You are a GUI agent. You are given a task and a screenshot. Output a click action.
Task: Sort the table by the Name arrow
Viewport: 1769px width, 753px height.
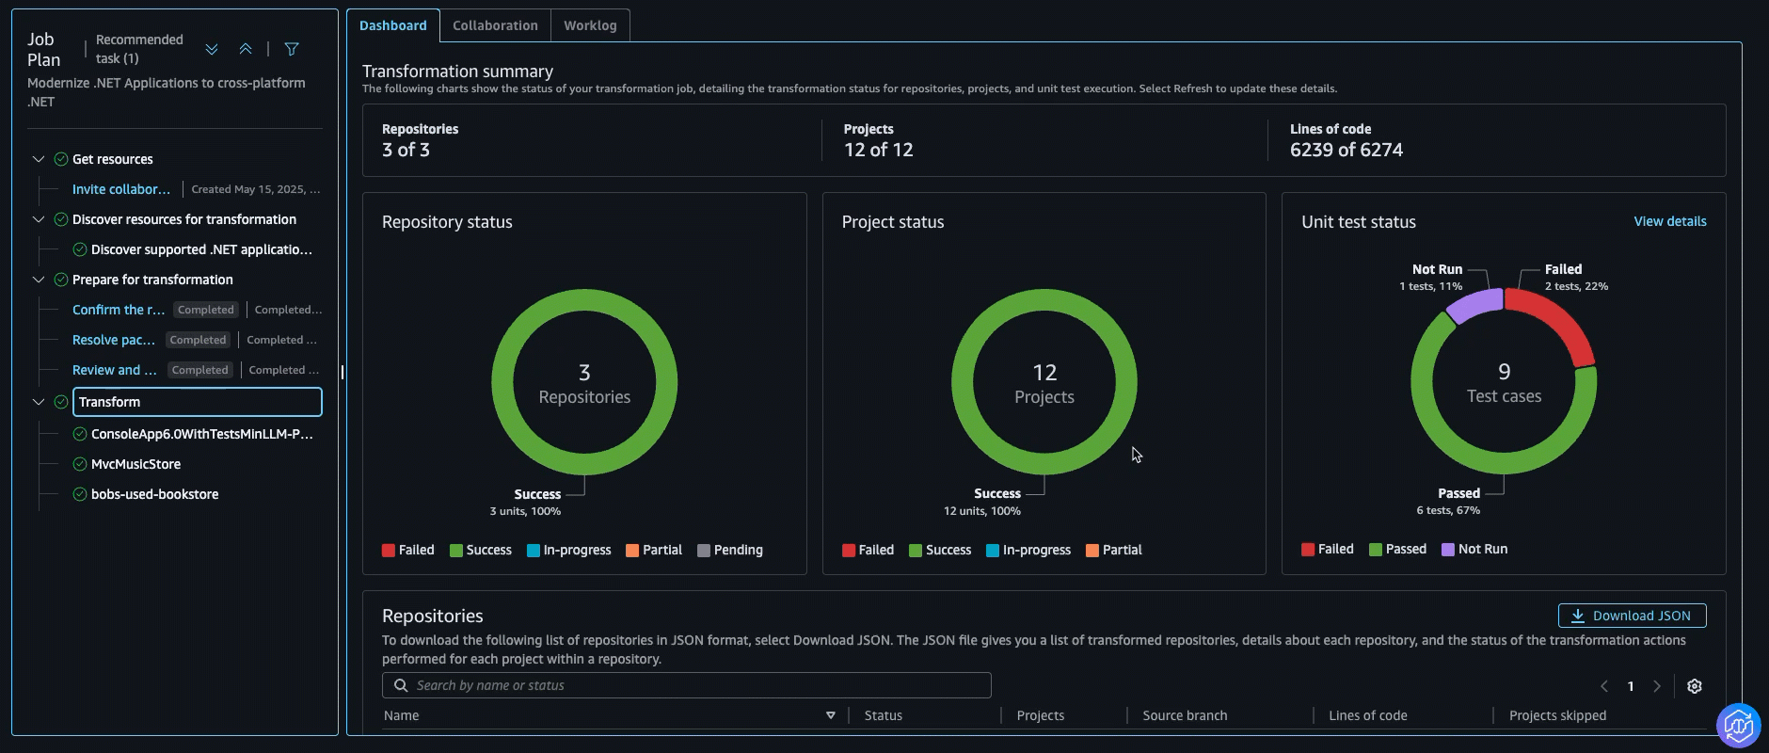pos(831,715)
